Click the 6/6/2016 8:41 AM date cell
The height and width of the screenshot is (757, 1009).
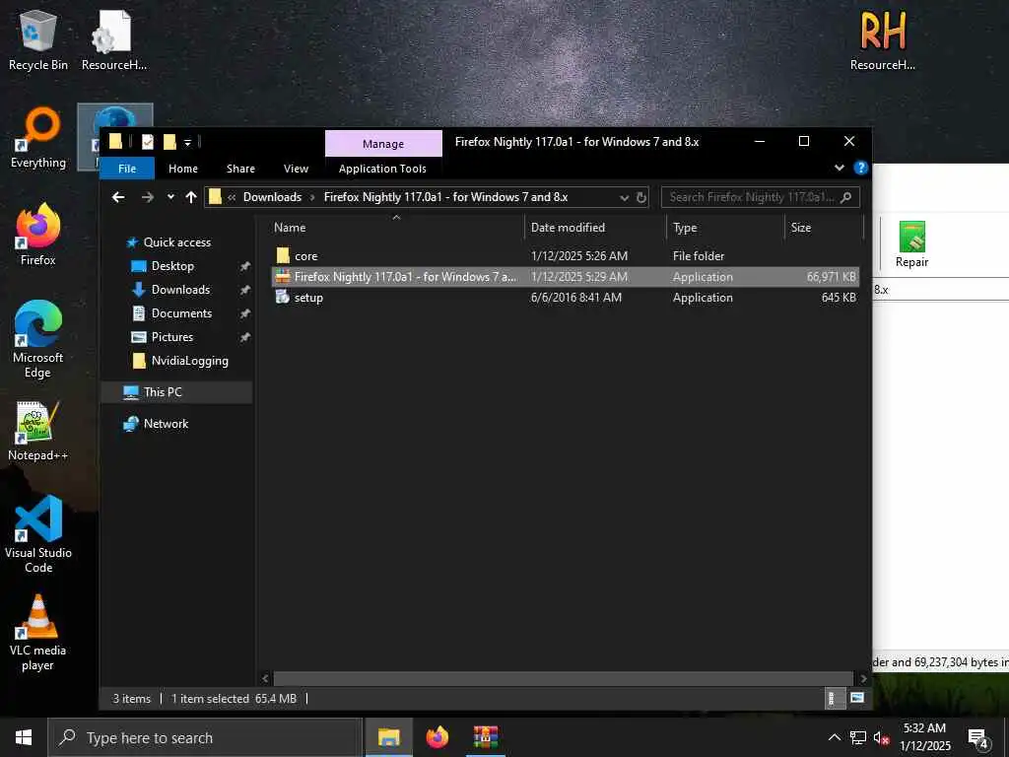(575, 298)
